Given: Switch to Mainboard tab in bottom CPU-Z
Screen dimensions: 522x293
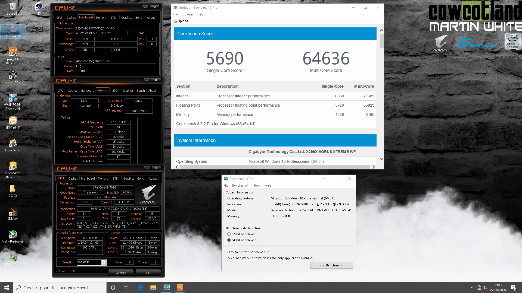Looking at the screenshot, I should click(88, 179).
